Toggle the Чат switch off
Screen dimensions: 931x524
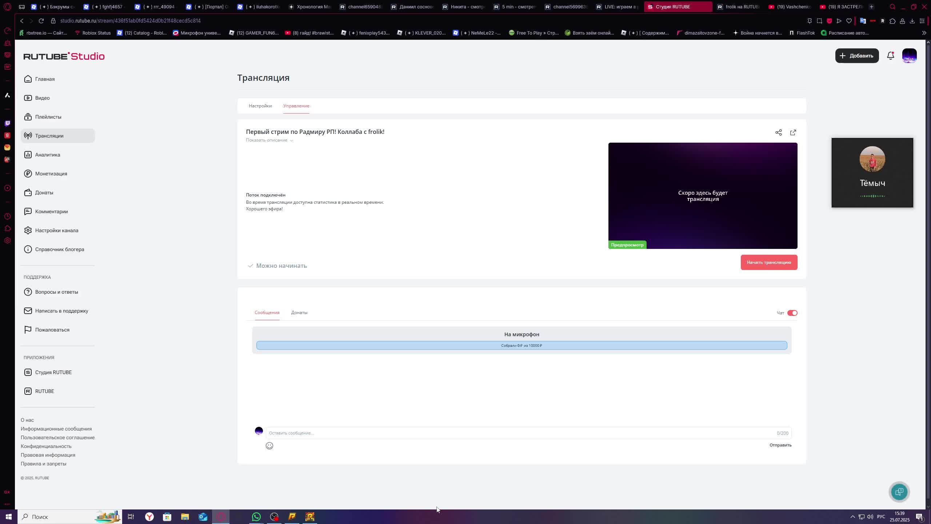click(792, 313)
